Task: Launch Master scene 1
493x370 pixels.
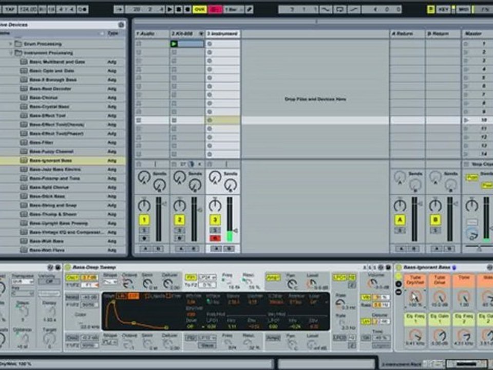Action: 466,44
